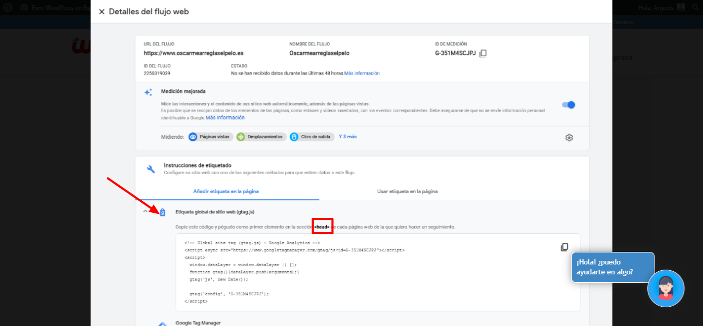
Task: Select the Desplazamientos chip
Action: [x=261, y=137]
